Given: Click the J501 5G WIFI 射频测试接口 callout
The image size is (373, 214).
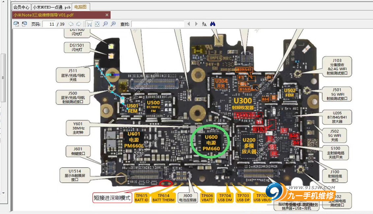Looking at the screenshot, I should 337,94.
